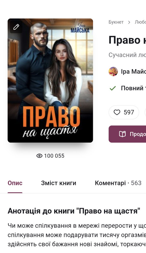This screenshot has height=253, width=146.
Task: Click the eye views icon below cover
Action: click(39, 156)
